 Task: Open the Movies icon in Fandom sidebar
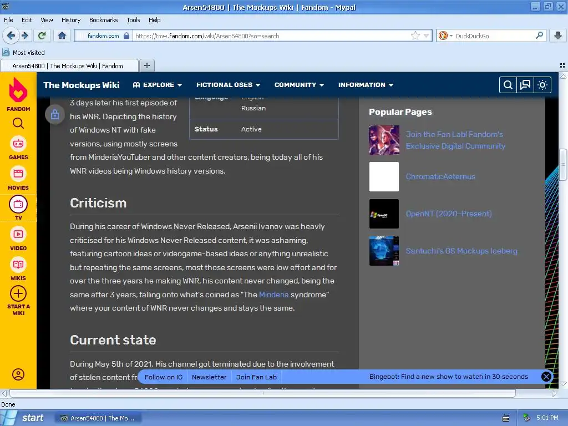[x=18, y=174]
